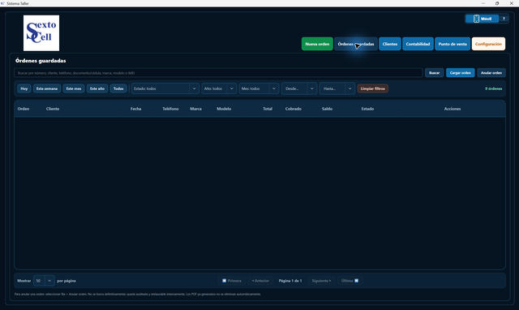The height and width of the screenshot is (310, 519).
Task: Sort by the Teléfono column header
Action: (x=170, y=109)
